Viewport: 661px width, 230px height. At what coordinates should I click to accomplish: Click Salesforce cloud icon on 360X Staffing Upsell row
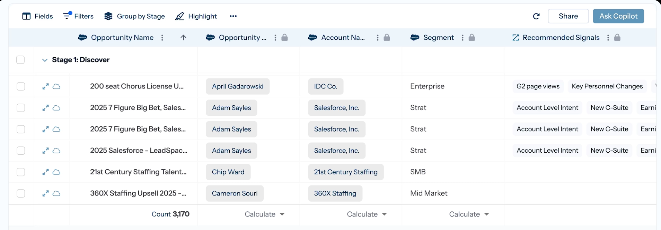pyautogui.click(x=56, y=193)
